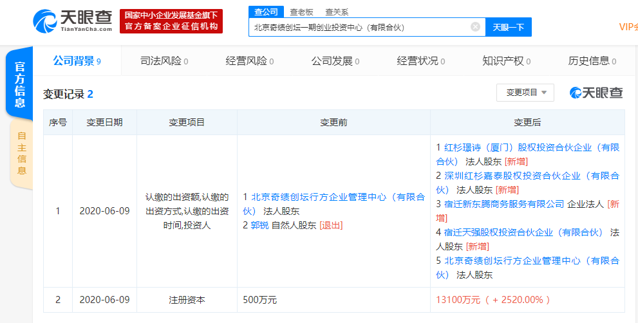This screenshot has width=638, height=323.
Task: Open the 变更项目 filter dropdown
Action: [525, 93]
